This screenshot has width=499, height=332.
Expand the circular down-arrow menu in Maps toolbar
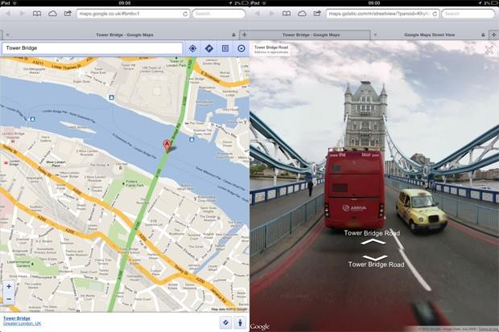pos(241,48)
